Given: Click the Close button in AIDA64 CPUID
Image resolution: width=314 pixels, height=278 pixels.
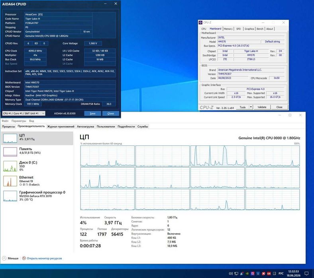Looking at the screenshot, I should point(110,113).
